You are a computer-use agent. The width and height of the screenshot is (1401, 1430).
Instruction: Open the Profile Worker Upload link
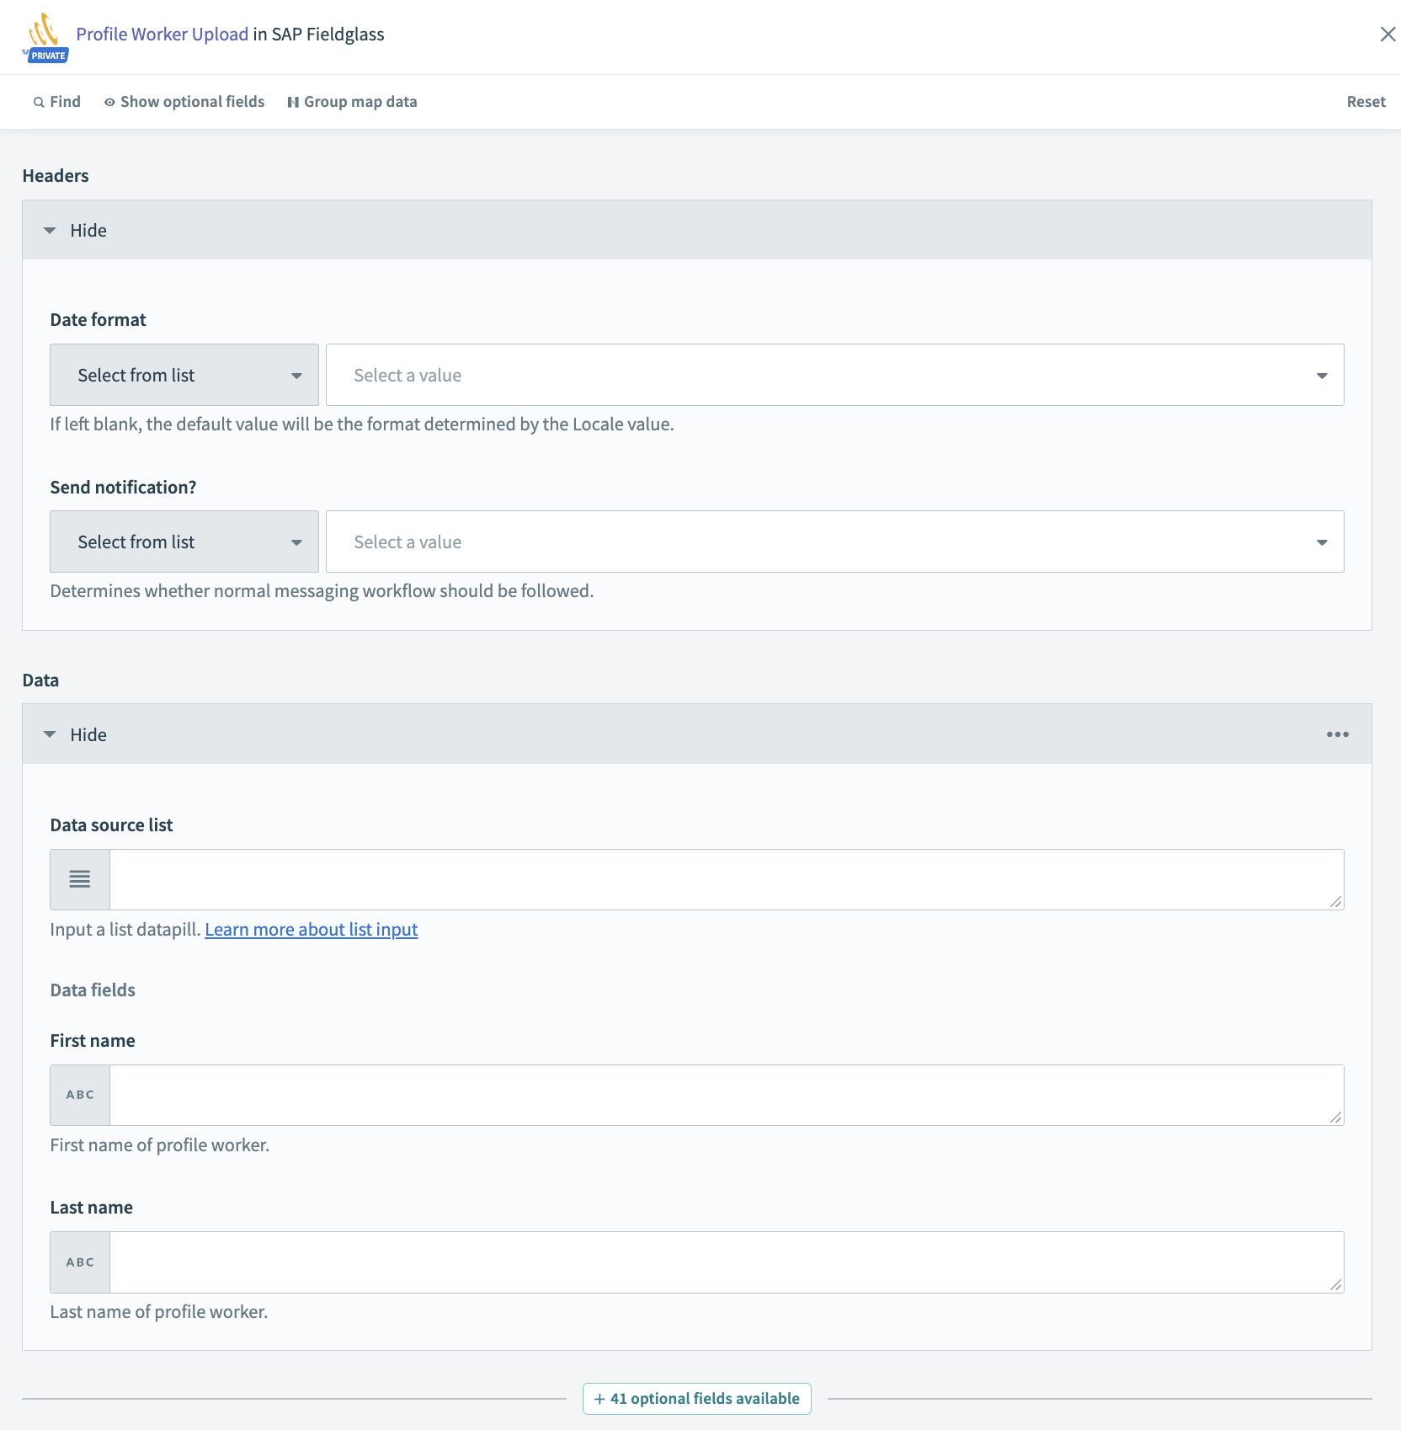pos(162,34)
